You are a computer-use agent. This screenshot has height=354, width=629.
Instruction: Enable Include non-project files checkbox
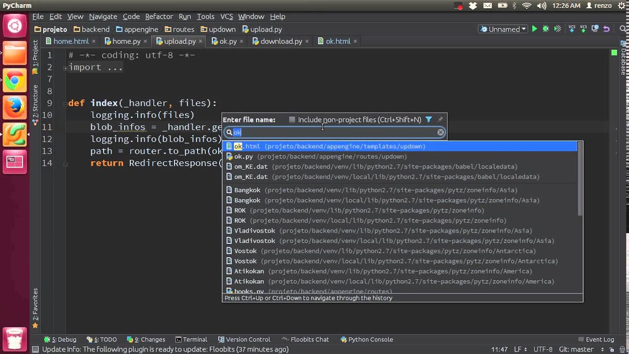coord(292,119)
